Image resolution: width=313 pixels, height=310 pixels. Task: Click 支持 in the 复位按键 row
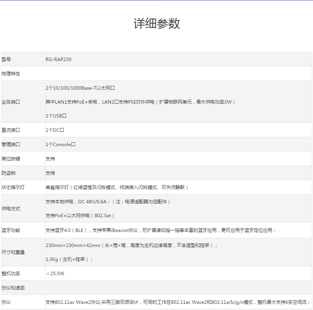pyautogui.click(x=50, y=159)
